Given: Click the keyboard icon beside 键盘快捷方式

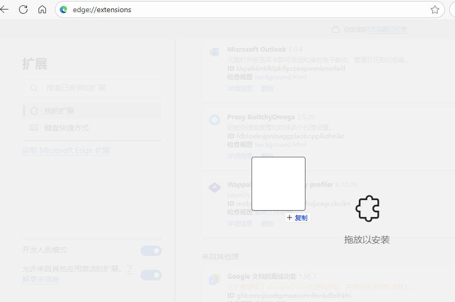Looking at the screenshot, I should [34, 128].
